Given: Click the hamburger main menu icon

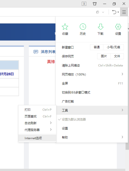Looking at the screenshot, I should point(124,12).
